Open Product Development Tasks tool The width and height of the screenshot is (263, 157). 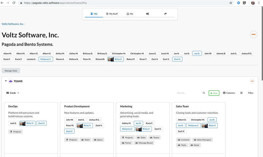[85, 140]
